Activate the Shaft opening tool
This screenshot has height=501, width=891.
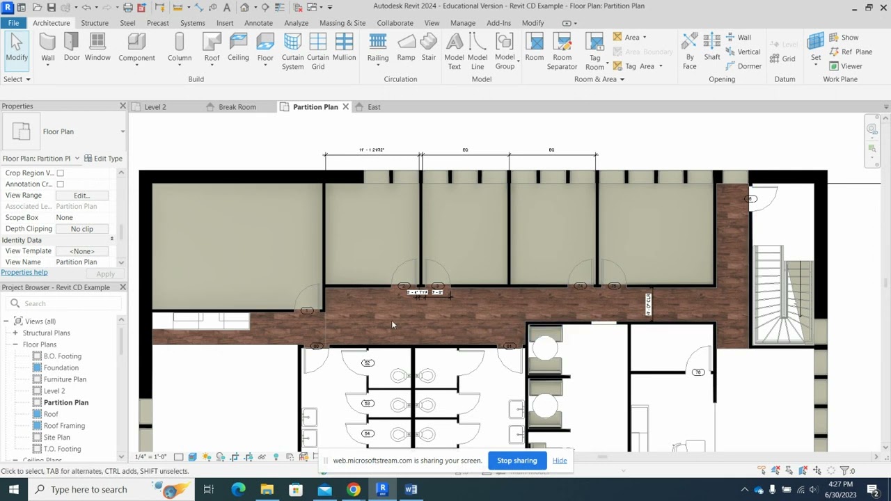point(712,48)
